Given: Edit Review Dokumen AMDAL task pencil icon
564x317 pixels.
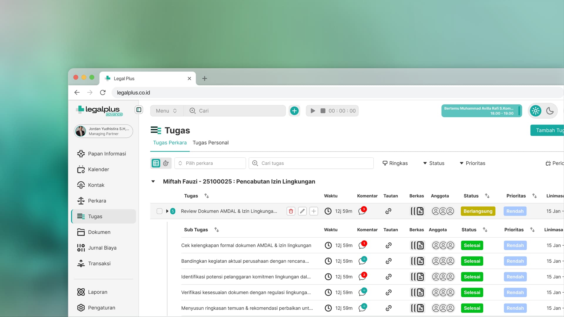Looking at the screenshot, I should point(302,211).
